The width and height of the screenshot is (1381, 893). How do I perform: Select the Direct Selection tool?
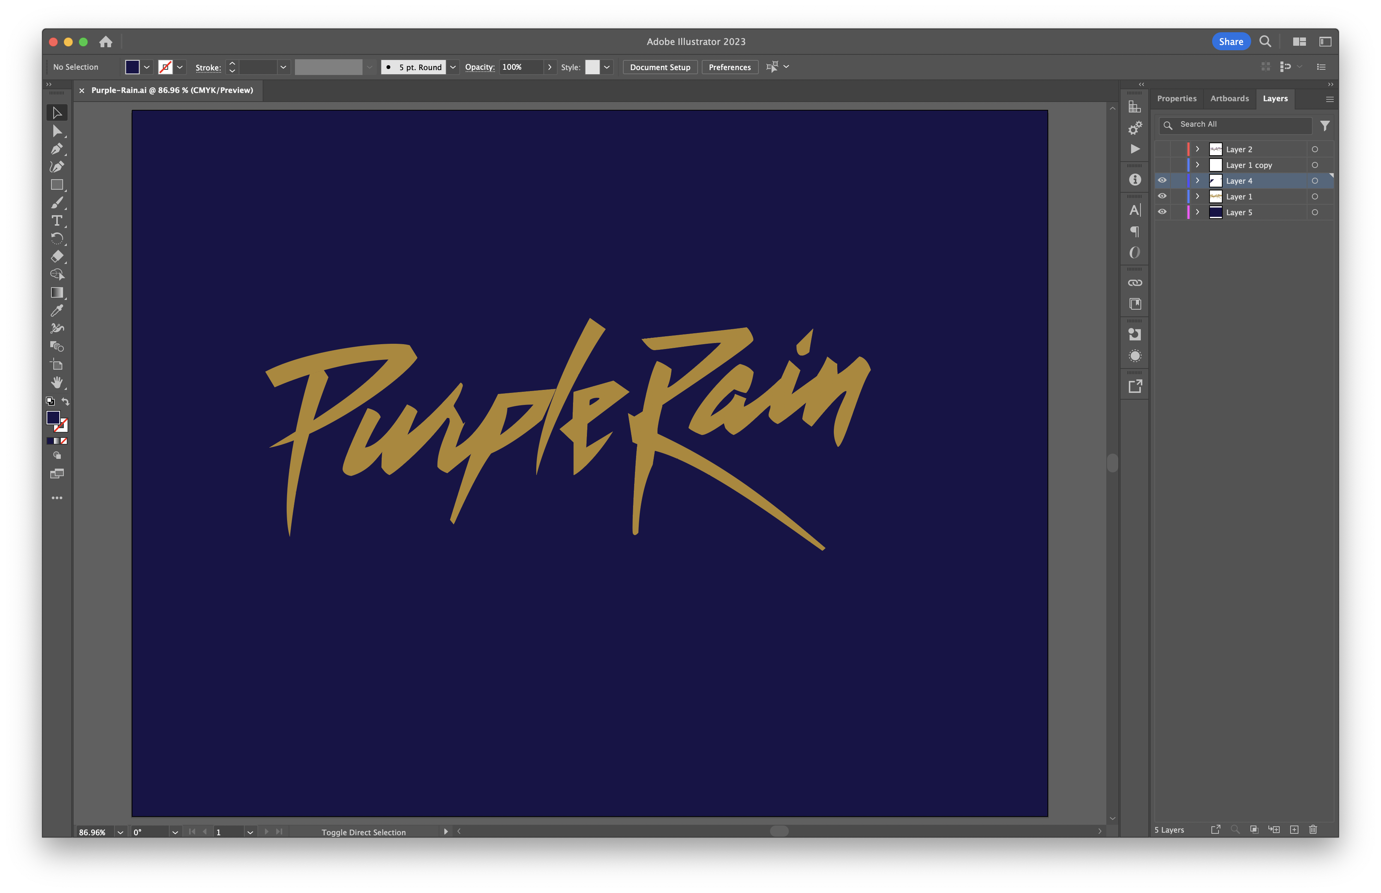(57, 131)
